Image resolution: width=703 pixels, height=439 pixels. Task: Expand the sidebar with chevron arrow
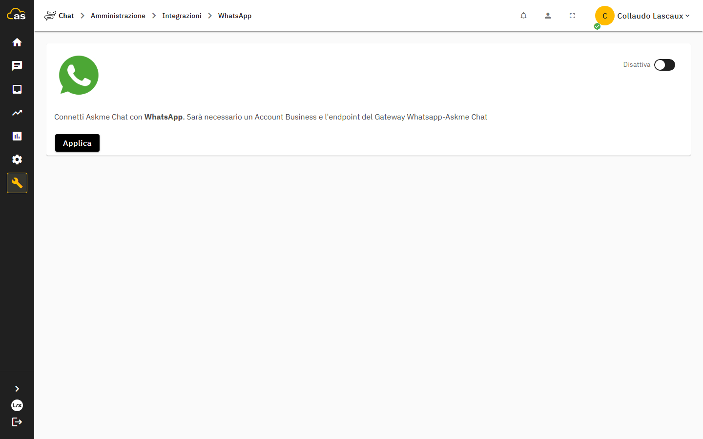click(x=17, y=389)
